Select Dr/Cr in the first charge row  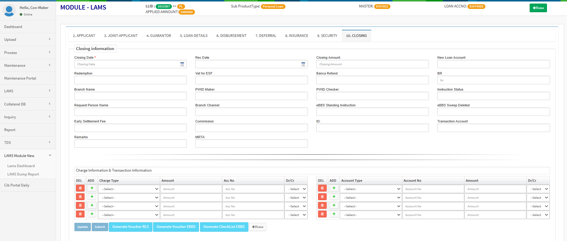tap(297, 189)
